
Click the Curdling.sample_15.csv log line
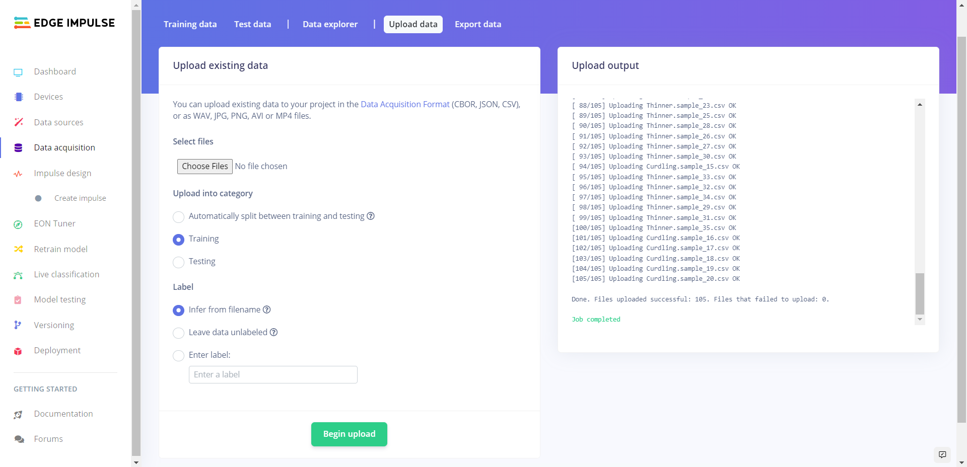tap(656, 167)
